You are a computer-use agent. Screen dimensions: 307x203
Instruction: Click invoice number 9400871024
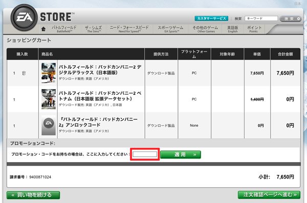click(x=40, y=177)
